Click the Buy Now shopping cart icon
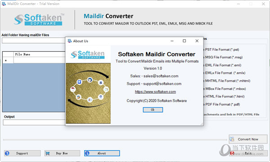 pos(48,153)
